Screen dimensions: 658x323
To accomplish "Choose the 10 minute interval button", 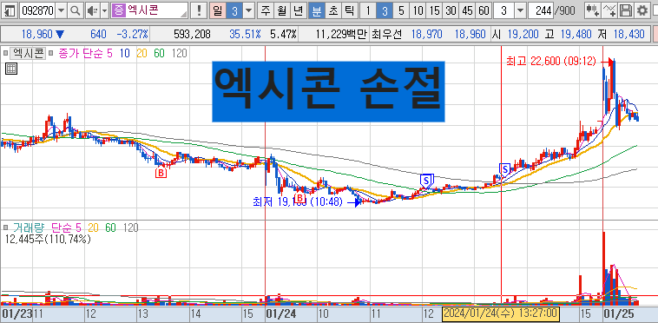I will click(x=418, y=10).
